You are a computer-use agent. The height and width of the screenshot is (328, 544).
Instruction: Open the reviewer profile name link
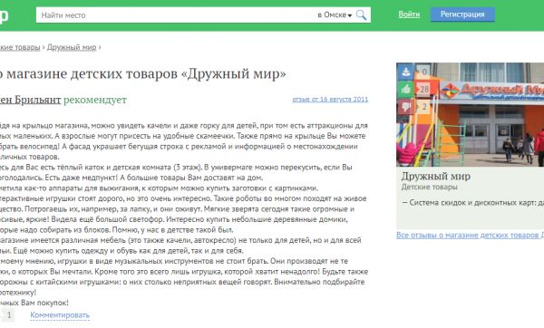coord(30,100)
